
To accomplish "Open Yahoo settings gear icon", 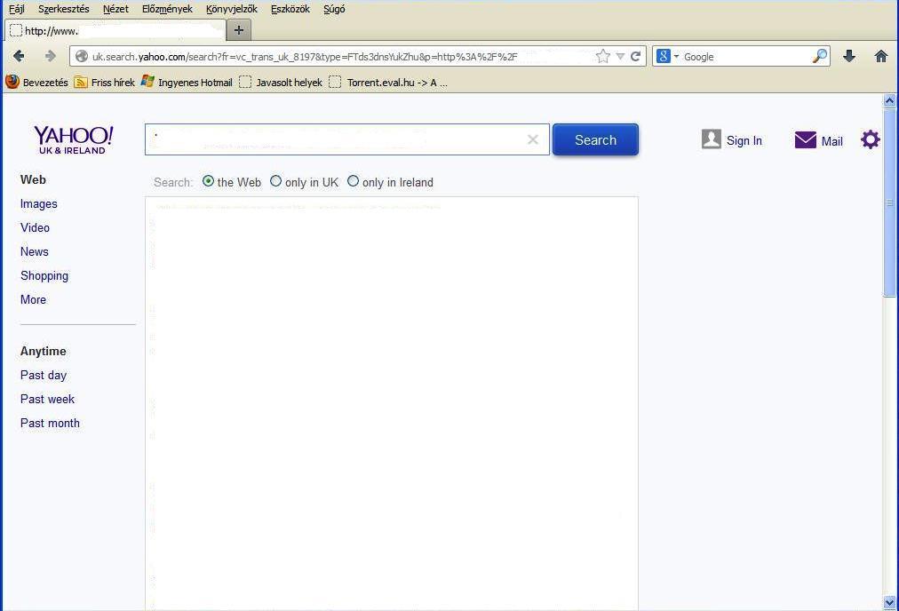I will [x=870, y=139].
